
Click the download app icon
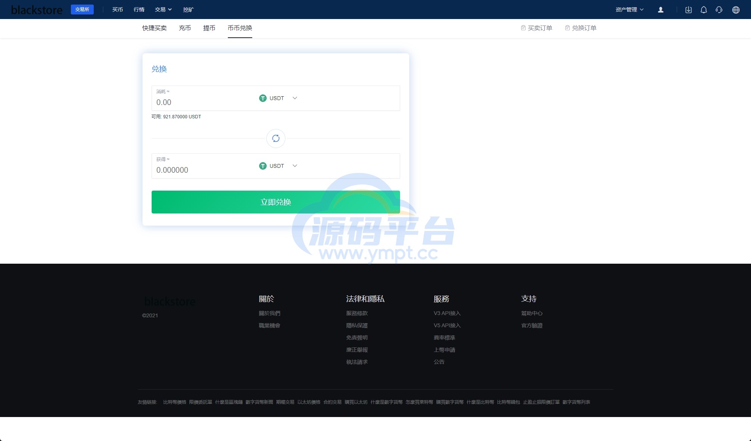[x=689, y=10]
